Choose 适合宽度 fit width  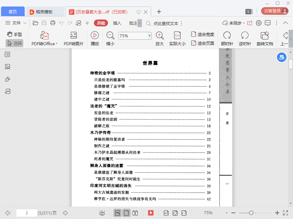(x=203, y=34)
